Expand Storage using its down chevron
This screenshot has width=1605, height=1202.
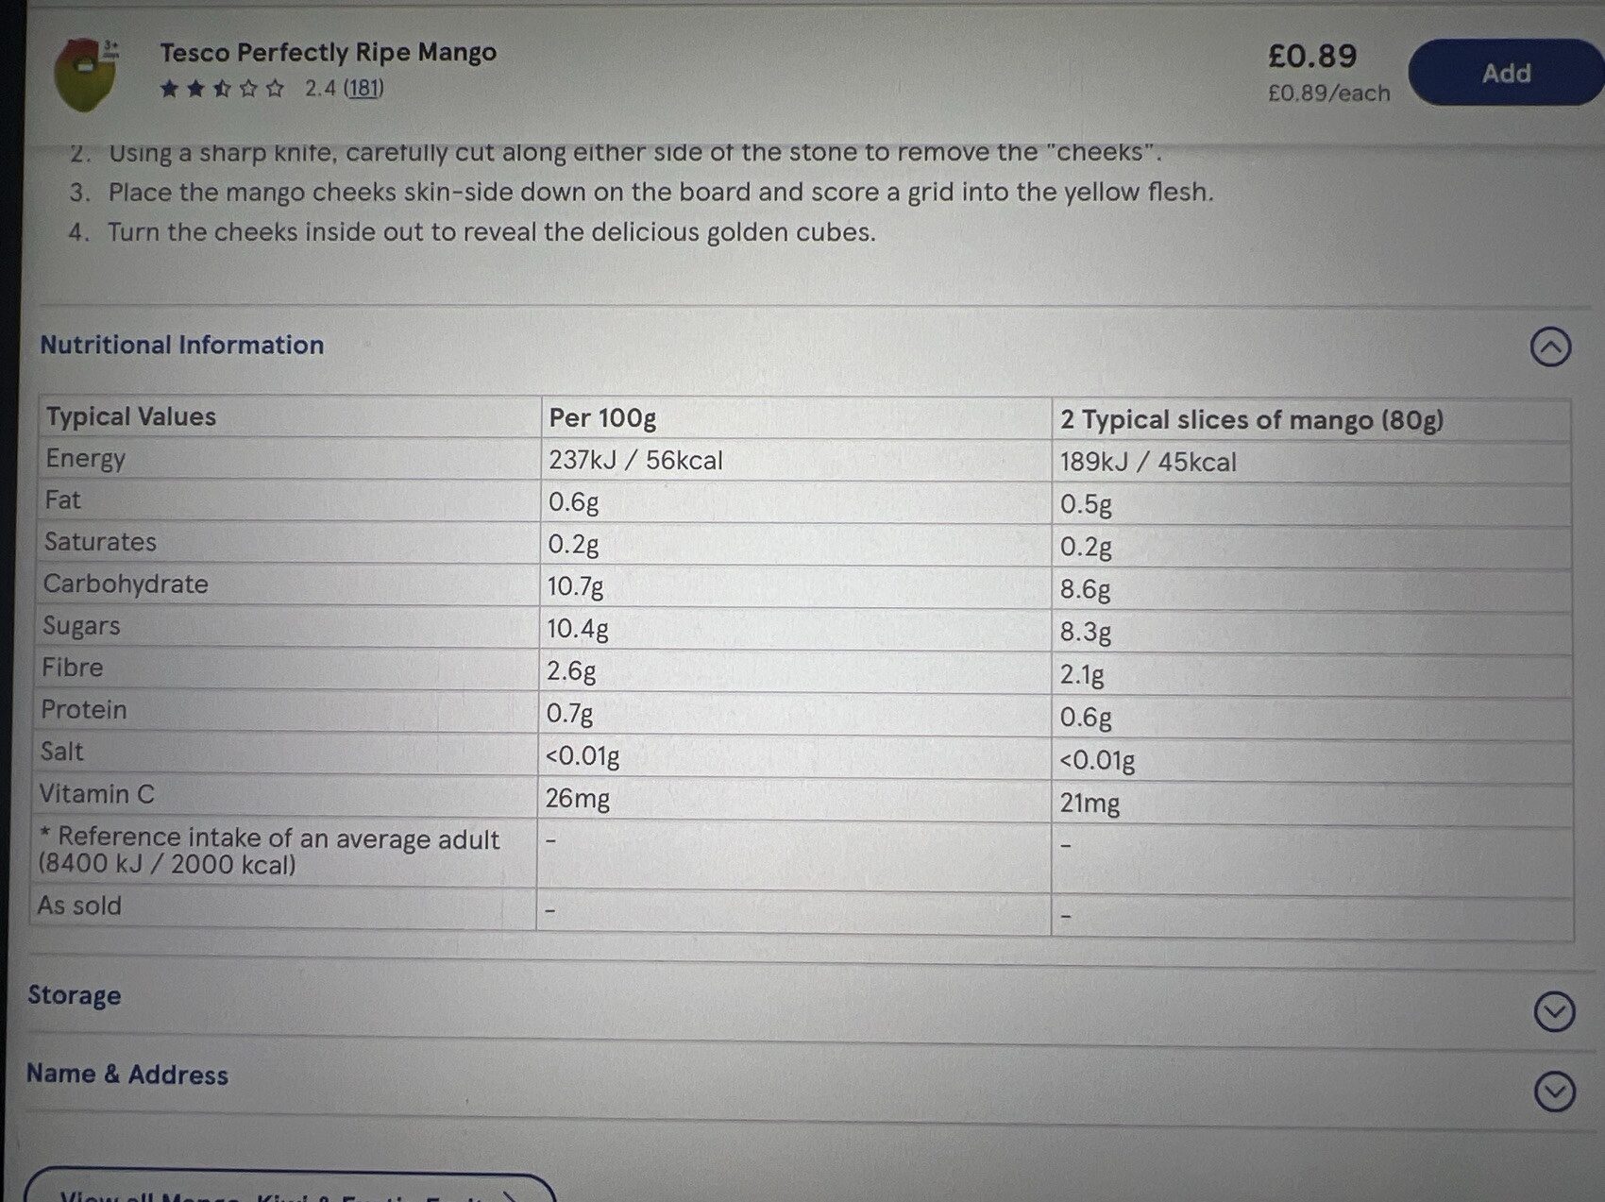(1554, 1012)
